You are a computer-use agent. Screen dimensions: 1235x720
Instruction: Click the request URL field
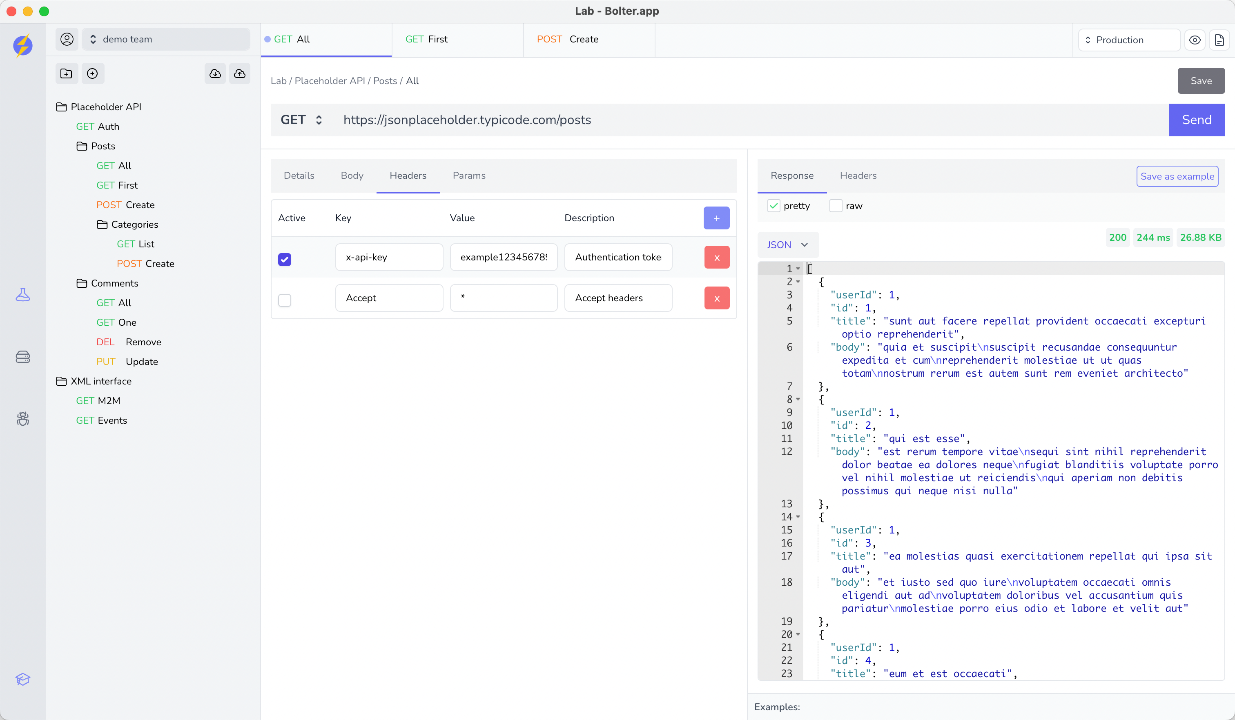coord(750,120)
